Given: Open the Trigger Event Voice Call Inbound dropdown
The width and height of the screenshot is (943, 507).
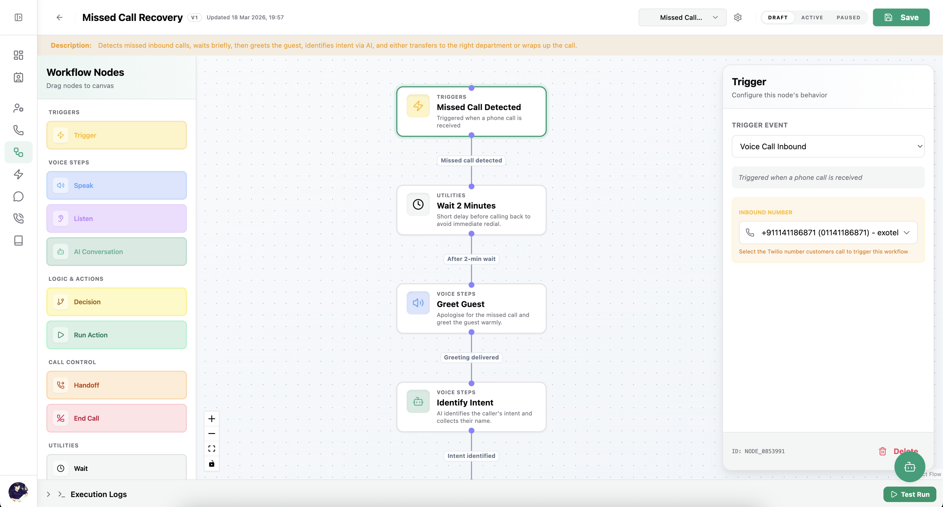Looking at the screenshot, I should click(x=828, y=146).
